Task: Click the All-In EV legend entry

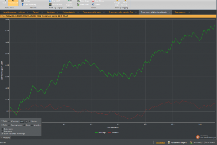Action: pos(113,133)
